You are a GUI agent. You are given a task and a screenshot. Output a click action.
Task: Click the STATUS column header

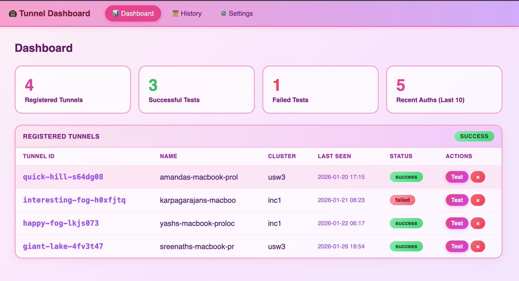coord(401,156)
